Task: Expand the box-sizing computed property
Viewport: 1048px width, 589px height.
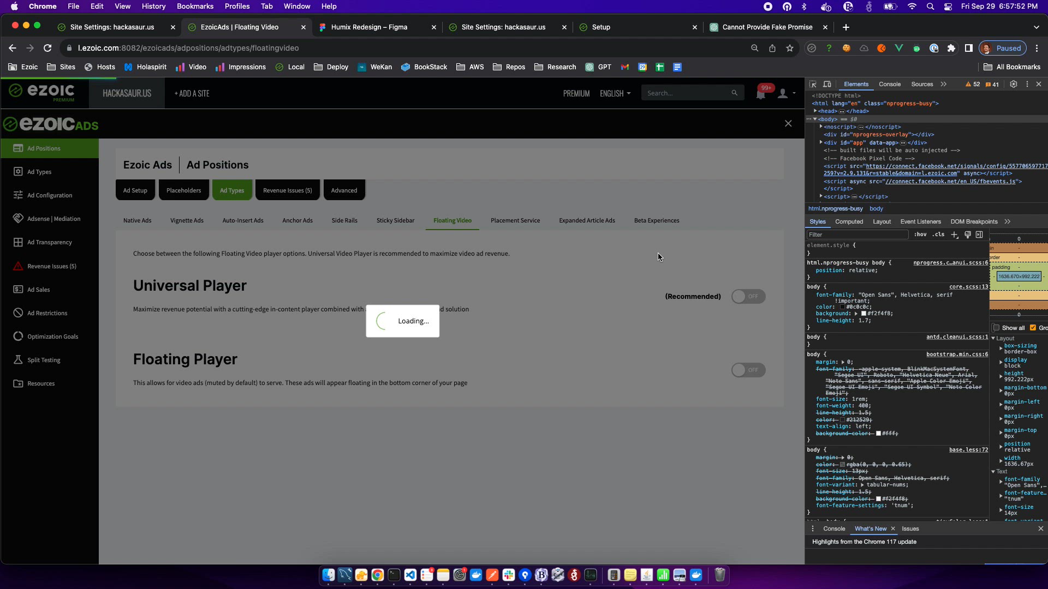Action: click(1001, 348)
